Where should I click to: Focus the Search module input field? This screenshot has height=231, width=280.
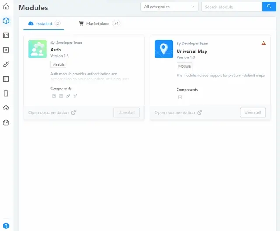[x=231, y=7]
